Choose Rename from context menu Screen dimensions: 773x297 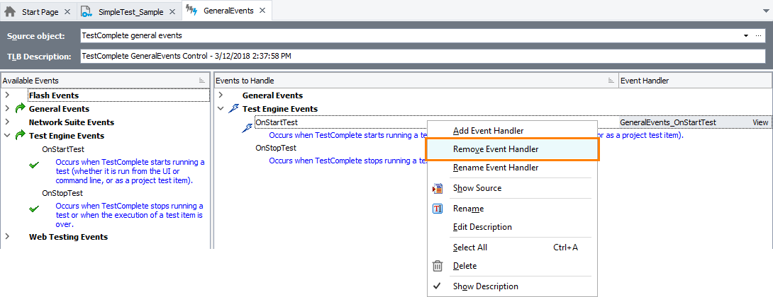[x=513, y=209]
